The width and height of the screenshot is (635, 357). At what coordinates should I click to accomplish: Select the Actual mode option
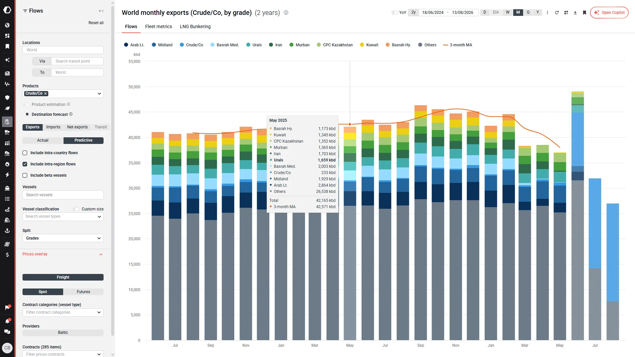pyautogui.click(x=43, y=140)
